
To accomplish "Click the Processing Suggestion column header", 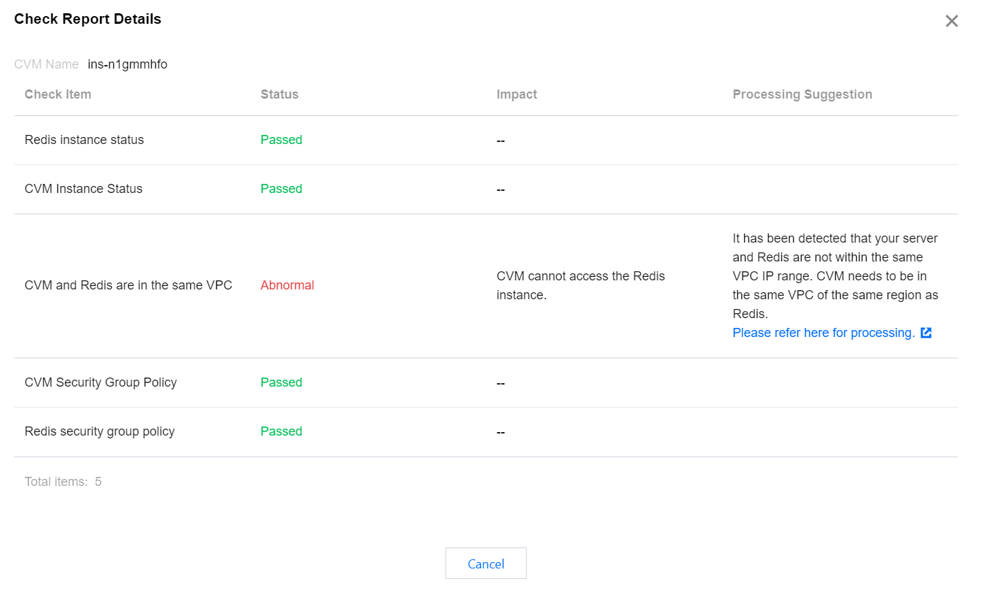I will point(802,94).
